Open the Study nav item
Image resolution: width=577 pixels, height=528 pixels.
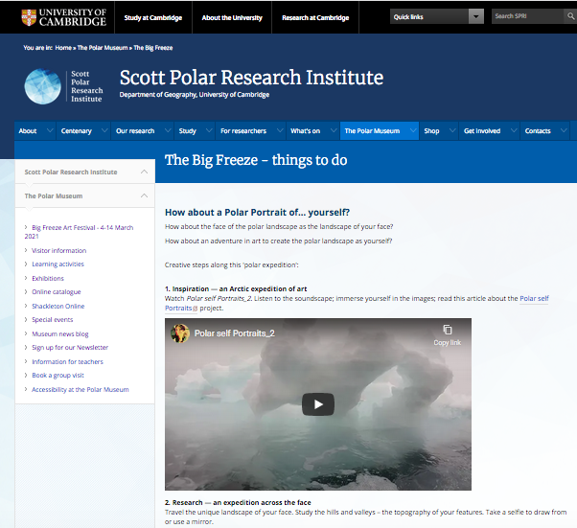187,131
